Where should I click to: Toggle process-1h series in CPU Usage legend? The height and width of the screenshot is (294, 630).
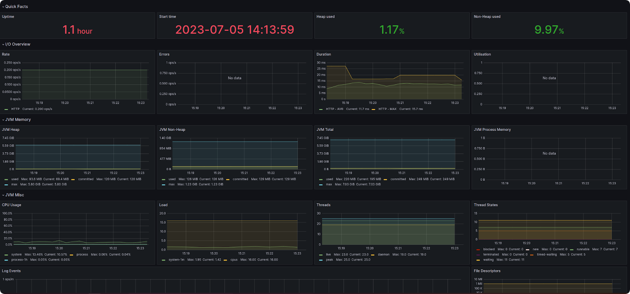pos(19,260)
